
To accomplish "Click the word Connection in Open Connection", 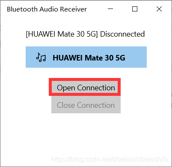I will [96, 88].
